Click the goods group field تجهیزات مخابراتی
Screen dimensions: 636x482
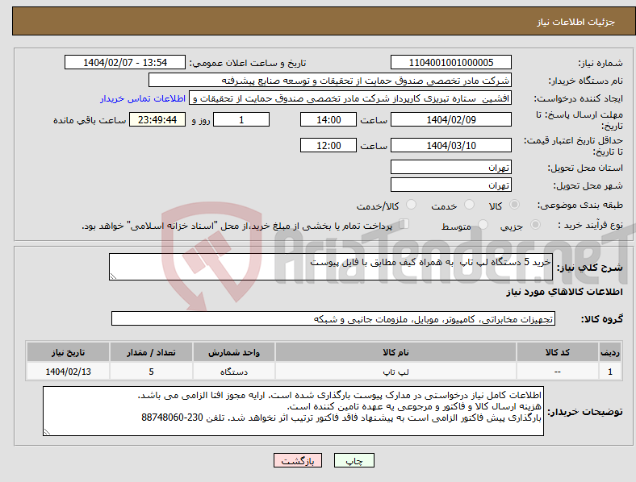point(333,318)
